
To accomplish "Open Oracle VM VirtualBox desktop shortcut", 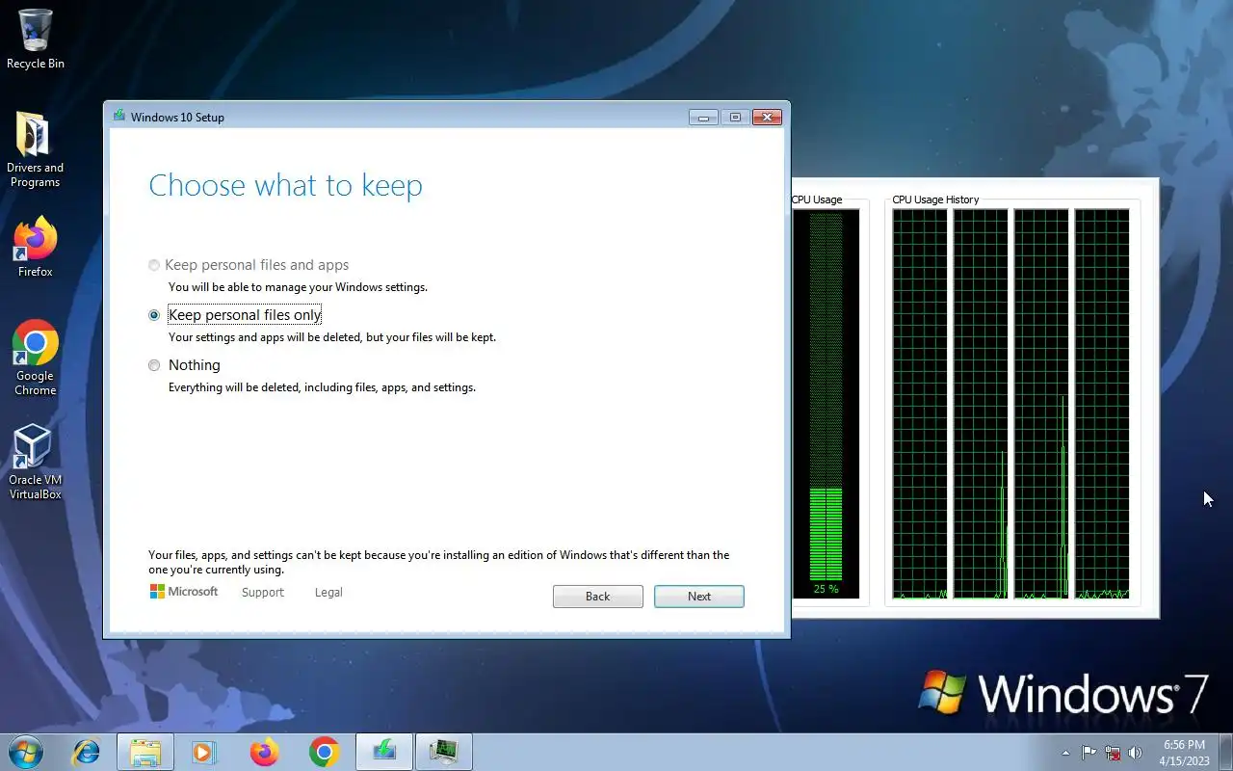I will 35,462.
